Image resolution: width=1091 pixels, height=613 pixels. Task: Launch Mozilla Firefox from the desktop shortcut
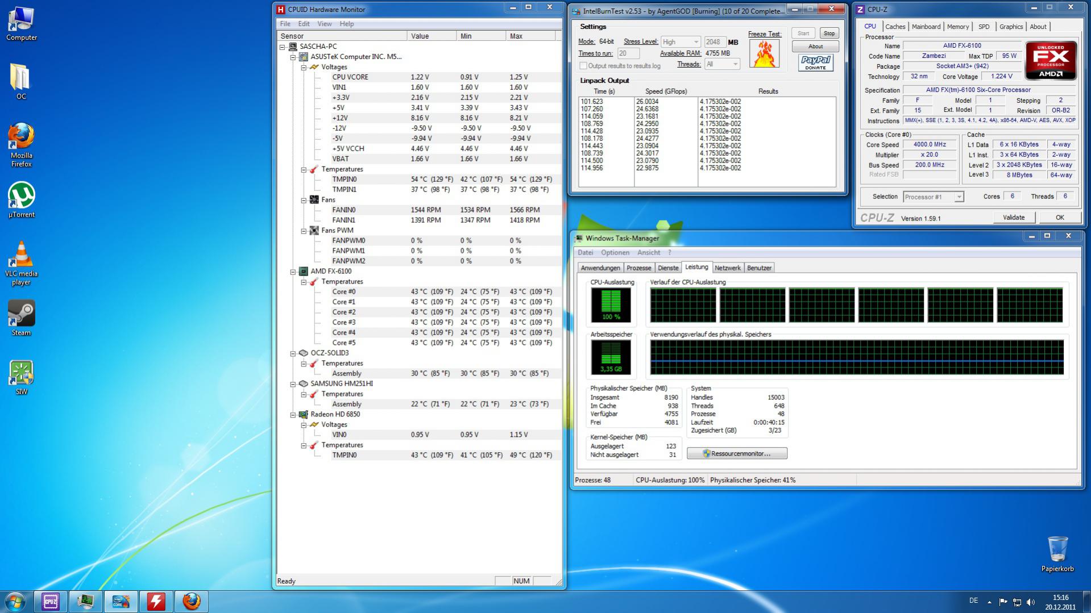click(21, 145)
